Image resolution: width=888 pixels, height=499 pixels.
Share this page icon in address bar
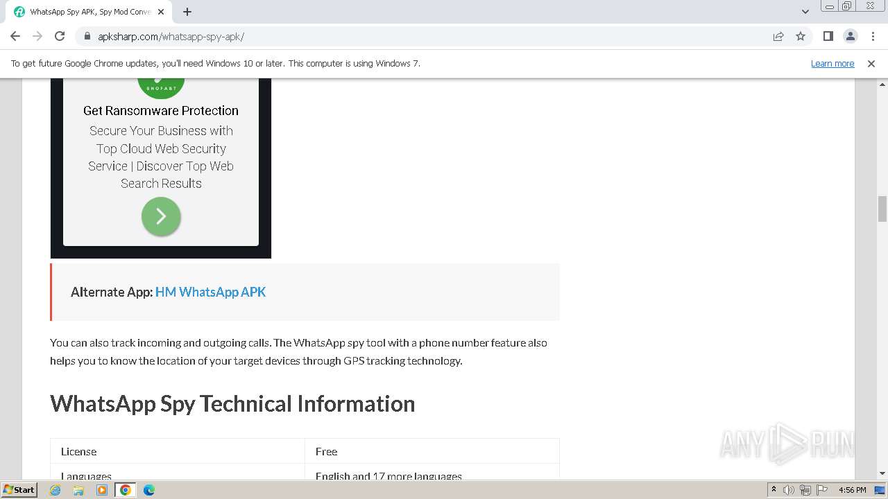778,37
